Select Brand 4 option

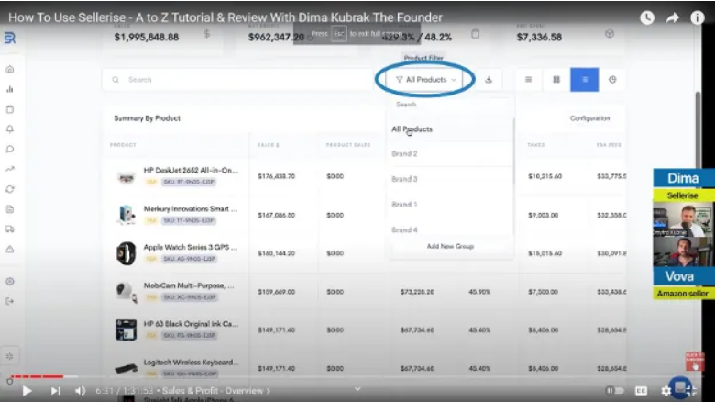point(404,229)
